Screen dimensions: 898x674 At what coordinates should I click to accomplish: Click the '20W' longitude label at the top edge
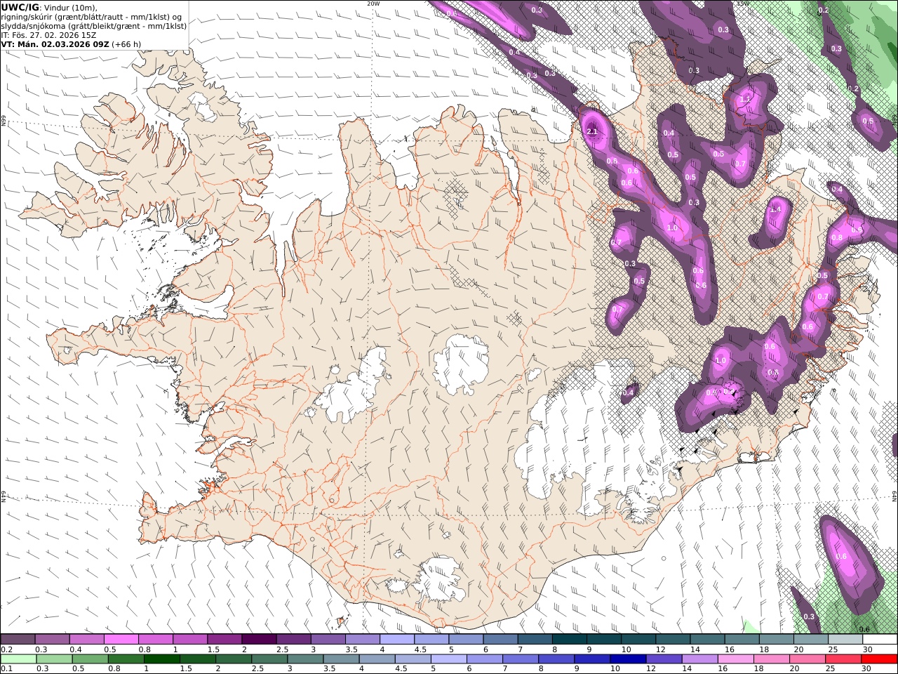pos(373,4)
